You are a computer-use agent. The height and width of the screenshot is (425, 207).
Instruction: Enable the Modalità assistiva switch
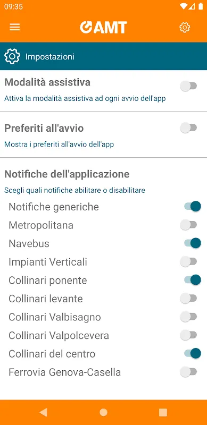click(x=188, y=87)
